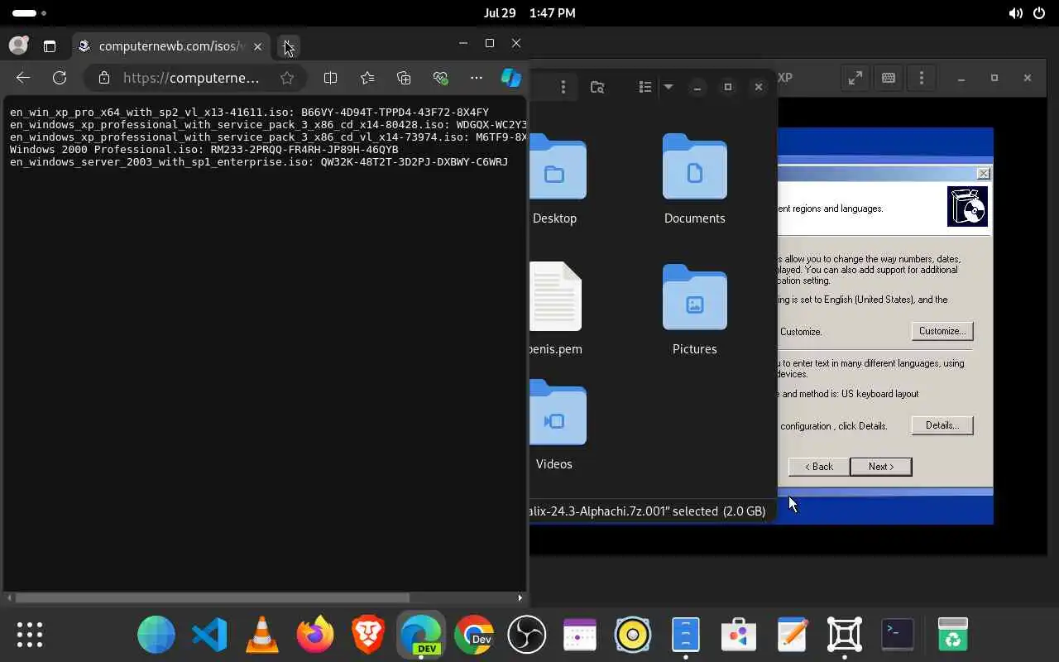The height and width of the screenshot is (662, 1059).
Task: Open a new Edge tab
Action: point(287,46)
